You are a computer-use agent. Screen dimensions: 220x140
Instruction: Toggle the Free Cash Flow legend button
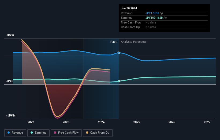pyautogui.click(x=66, y=133)
